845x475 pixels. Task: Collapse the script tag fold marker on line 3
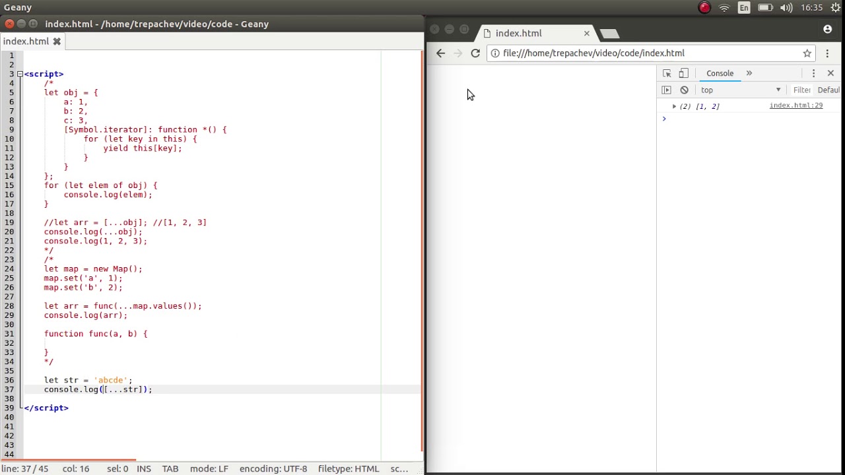[19, 74]
